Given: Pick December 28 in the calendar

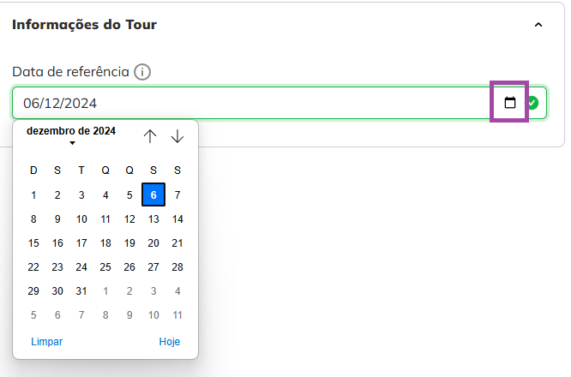Looking at the screenshot, I should coord(177,266).
